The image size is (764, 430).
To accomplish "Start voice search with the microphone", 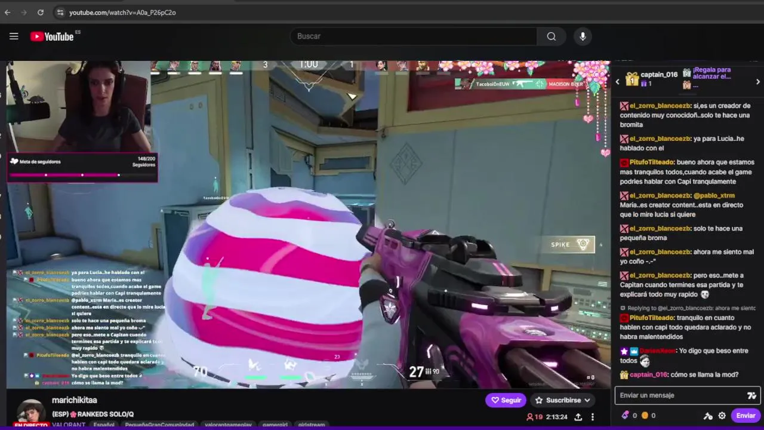I will click(583, 36).
